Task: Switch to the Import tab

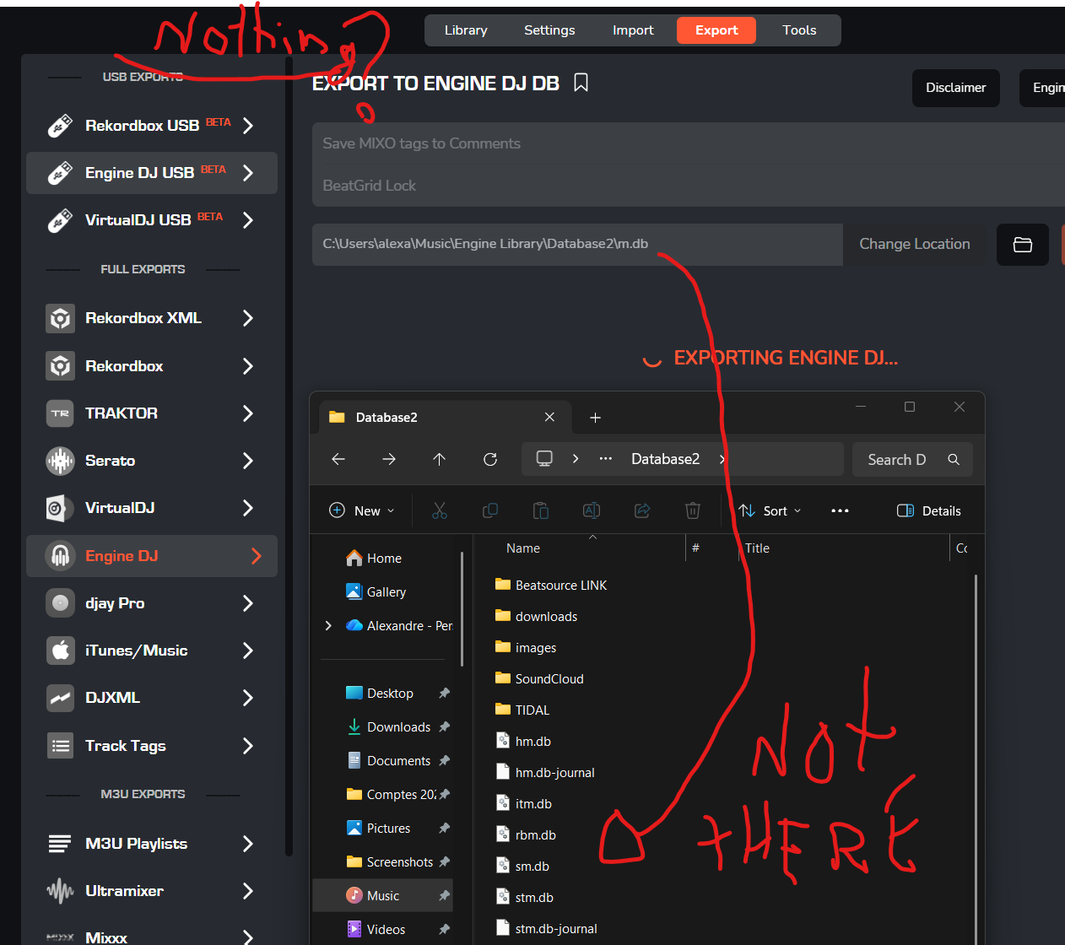Action: click(633, 30)
